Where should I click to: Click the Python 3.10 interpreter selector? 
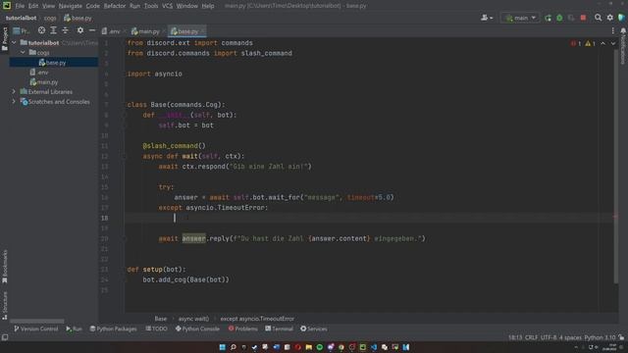point(600,337)
